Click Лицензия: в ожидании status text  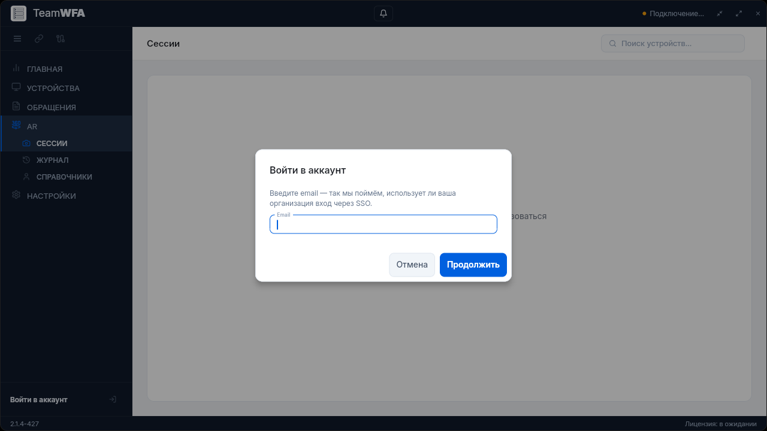(721, 424)
